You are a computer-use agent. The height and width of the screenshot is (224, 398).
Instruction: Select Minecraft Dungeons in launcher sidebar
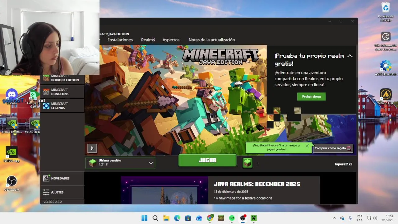pos(62,92)
